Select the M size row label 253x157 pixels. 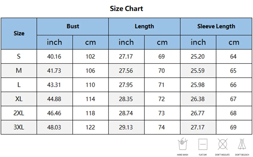(19, 70)
